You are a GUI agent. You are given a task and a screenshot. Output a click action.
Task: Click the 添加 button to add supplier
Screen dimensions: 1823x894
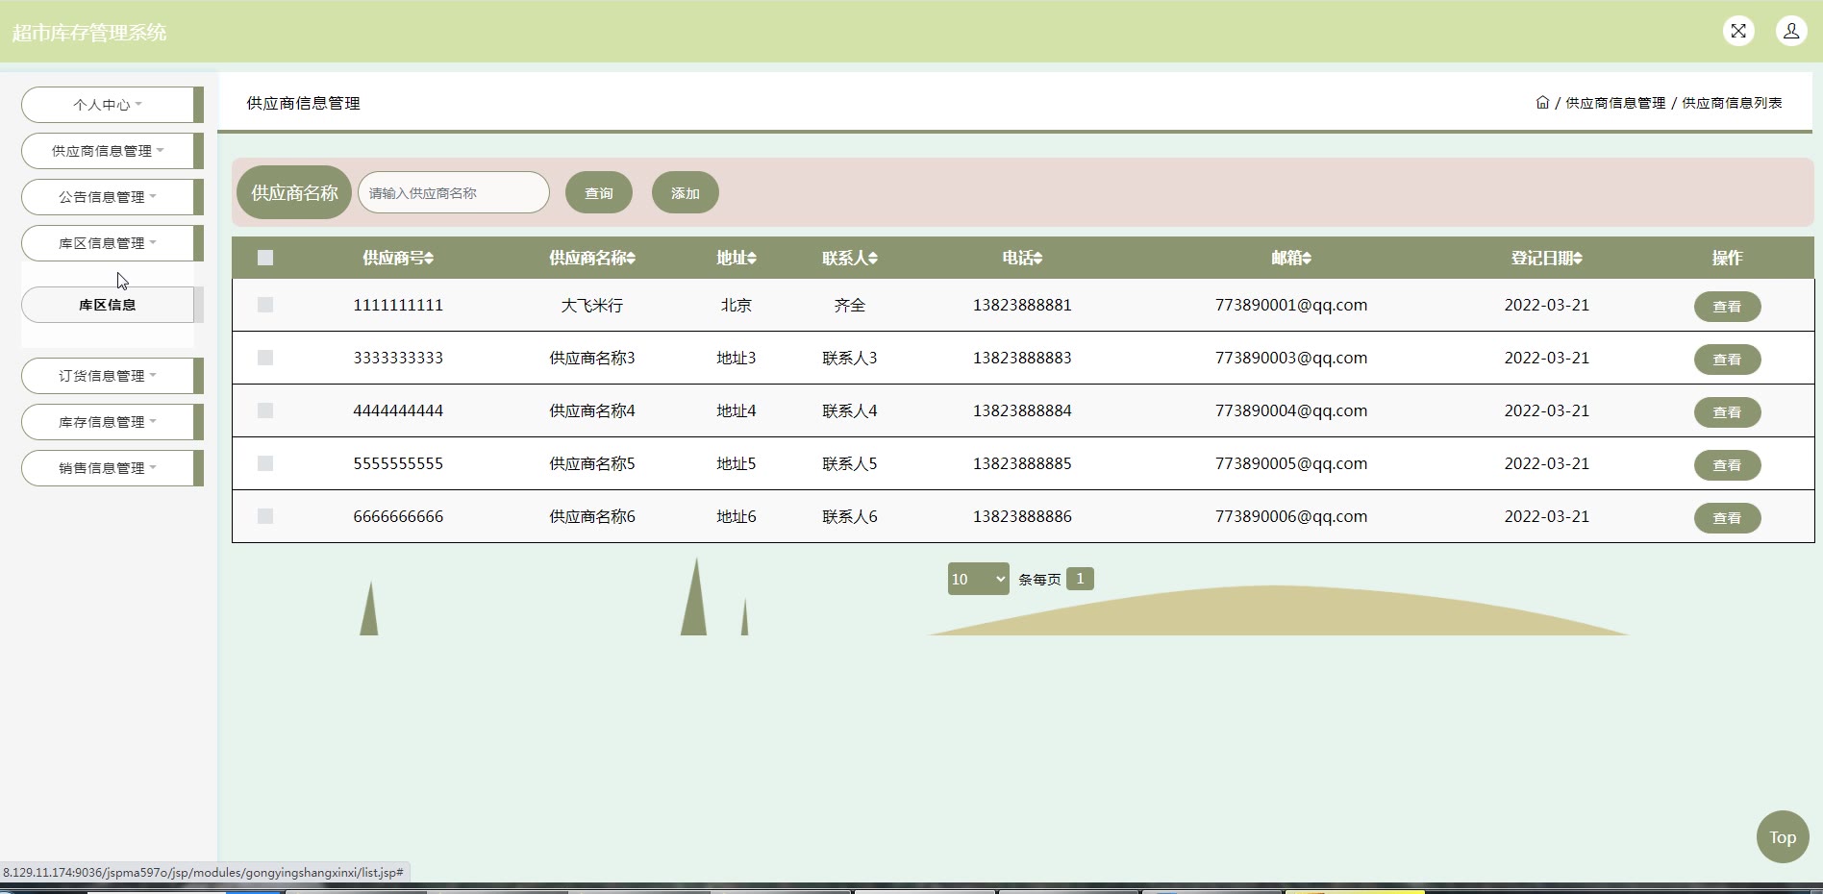(685, 193)
